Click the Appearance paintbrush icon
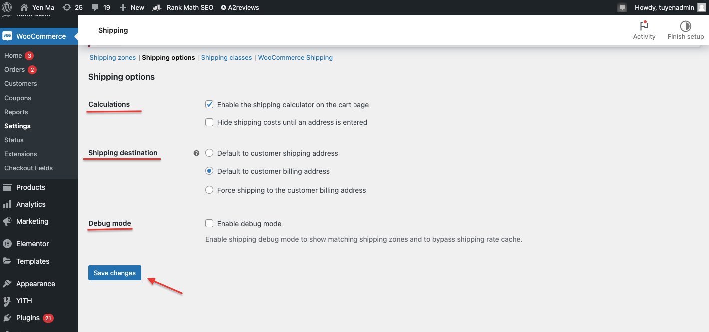 pos(7,284)
